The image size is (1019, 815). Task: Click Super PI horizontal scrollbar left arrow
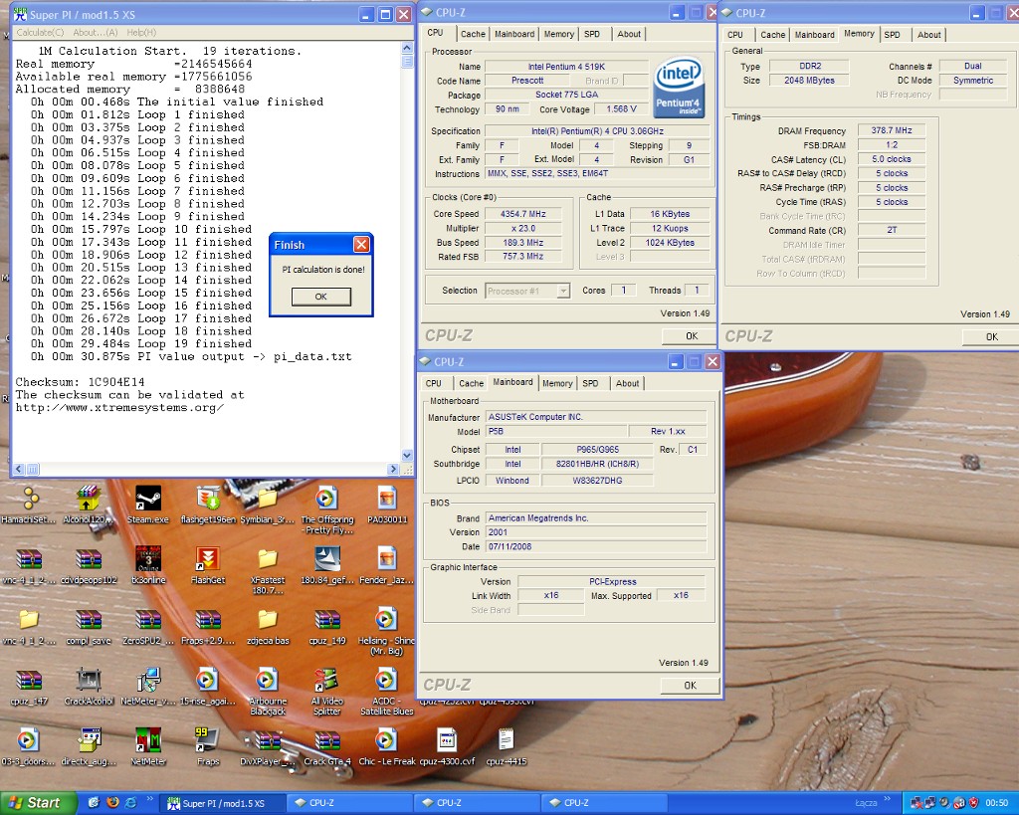19,469
